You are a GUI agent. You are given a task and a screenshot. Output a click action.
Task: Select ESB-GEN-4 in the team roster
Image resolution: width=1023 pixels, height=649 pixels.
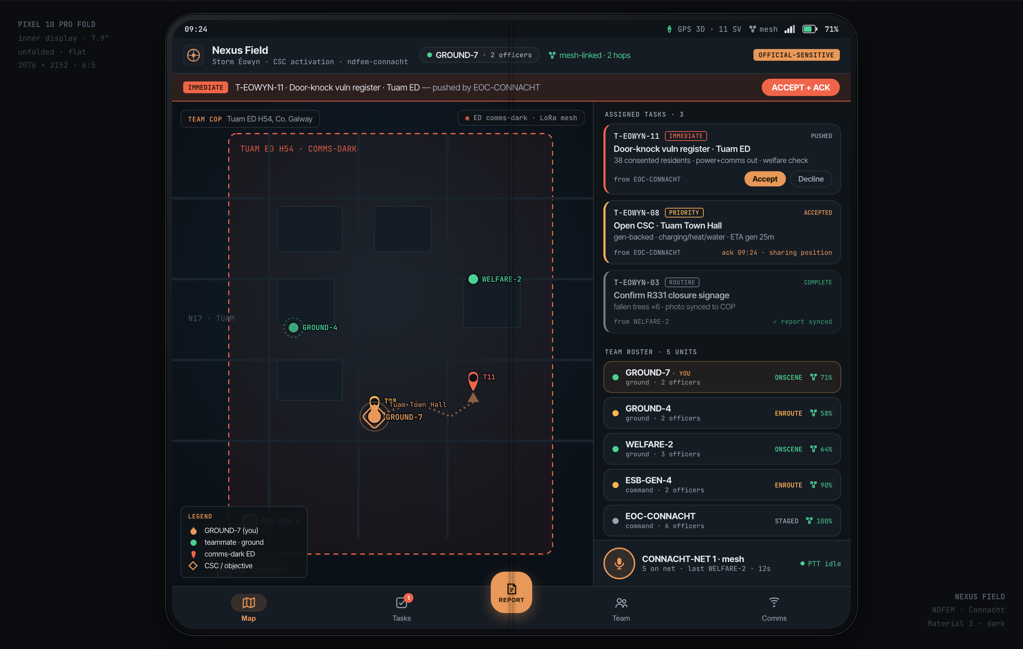(x=722, y=485)
